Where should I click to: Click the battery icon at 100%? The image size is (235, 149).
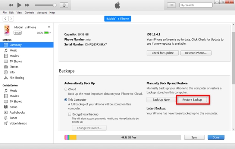pyautogui.click(x=47, y=33)
